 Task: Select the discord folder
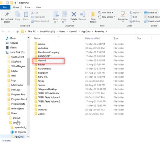pos(42,61)
